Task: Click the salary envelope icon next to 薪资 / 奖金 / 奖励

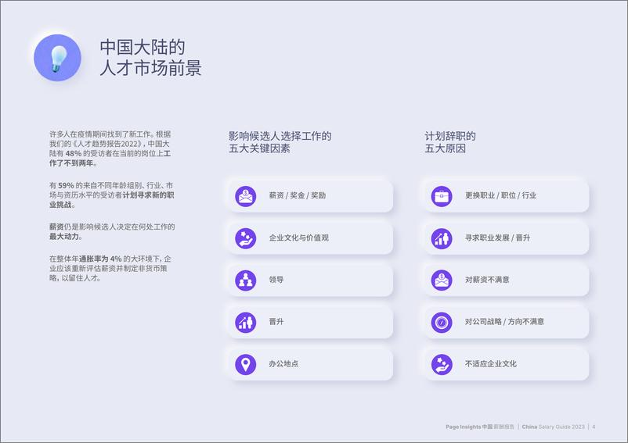Action: [246, 196]
